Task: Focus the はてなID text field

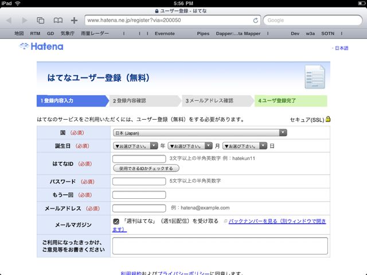Action: [x=139, y=159]
